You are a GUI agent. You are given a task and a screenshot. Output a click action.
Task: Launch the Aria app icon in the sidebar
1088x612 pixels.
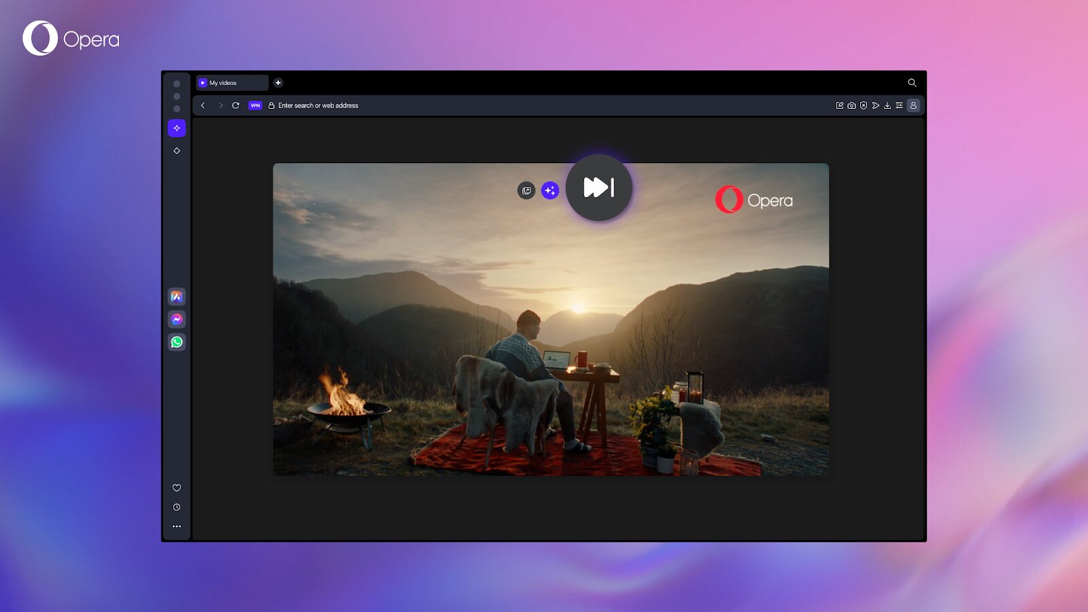tap(177, 296)
